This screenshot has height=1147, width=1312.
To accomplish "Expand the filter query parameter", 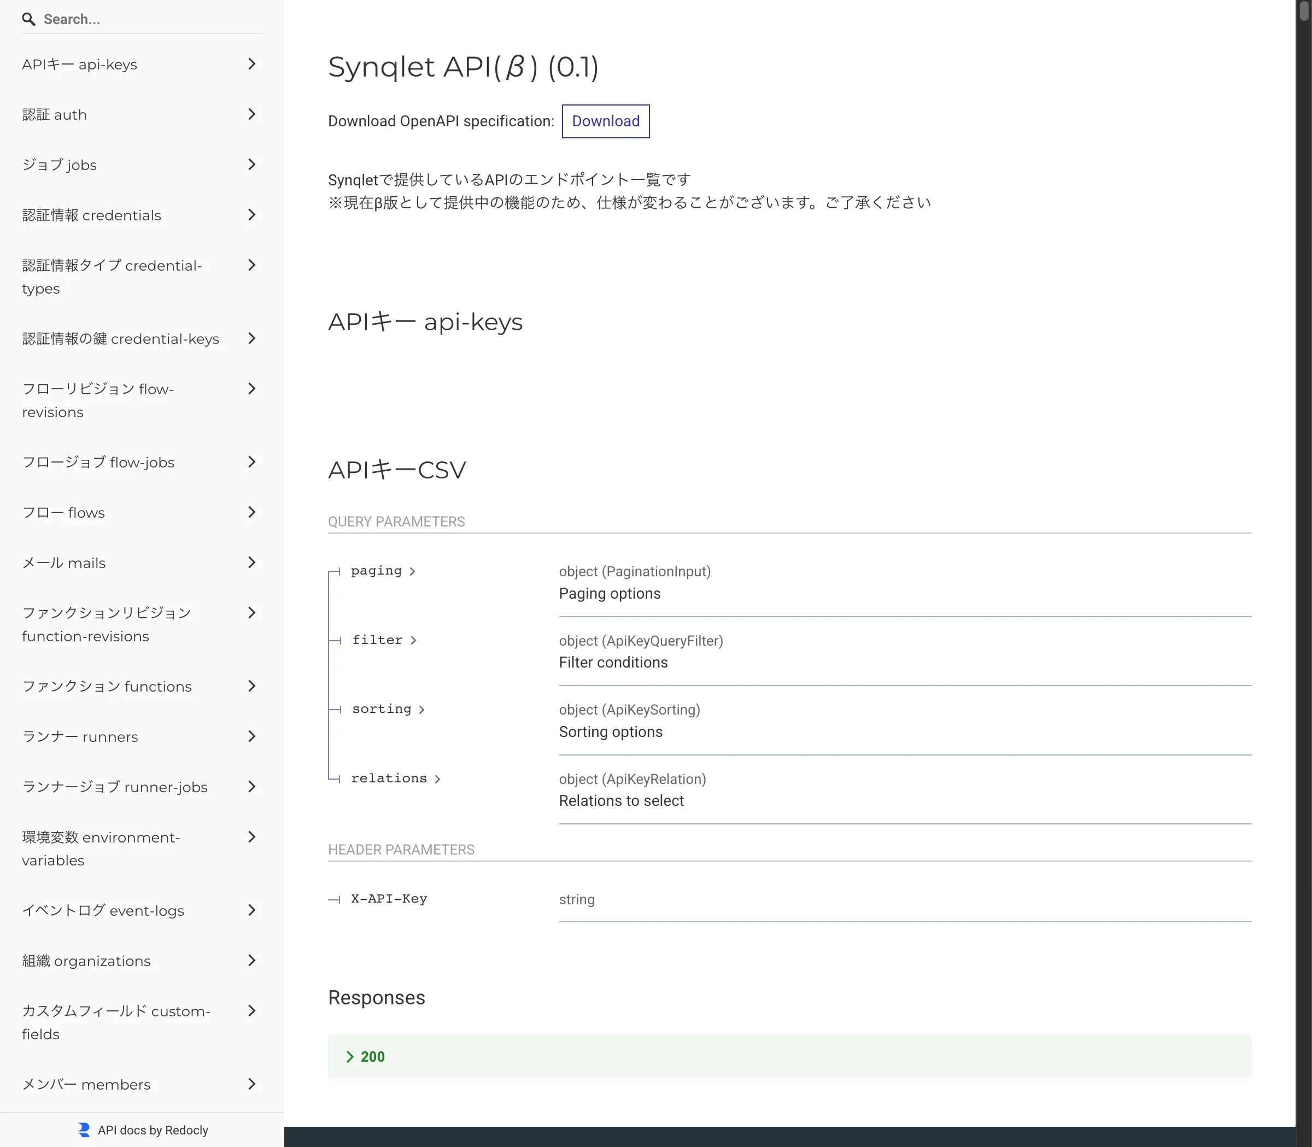I will click(x=384, y=640).
